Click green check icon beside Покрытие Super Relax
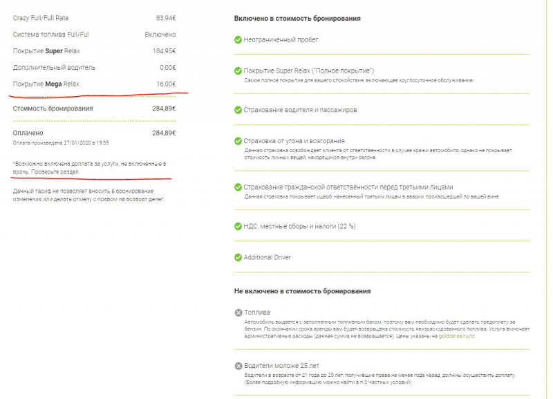This screenshot has width=553, height=399. click(238, 71)
